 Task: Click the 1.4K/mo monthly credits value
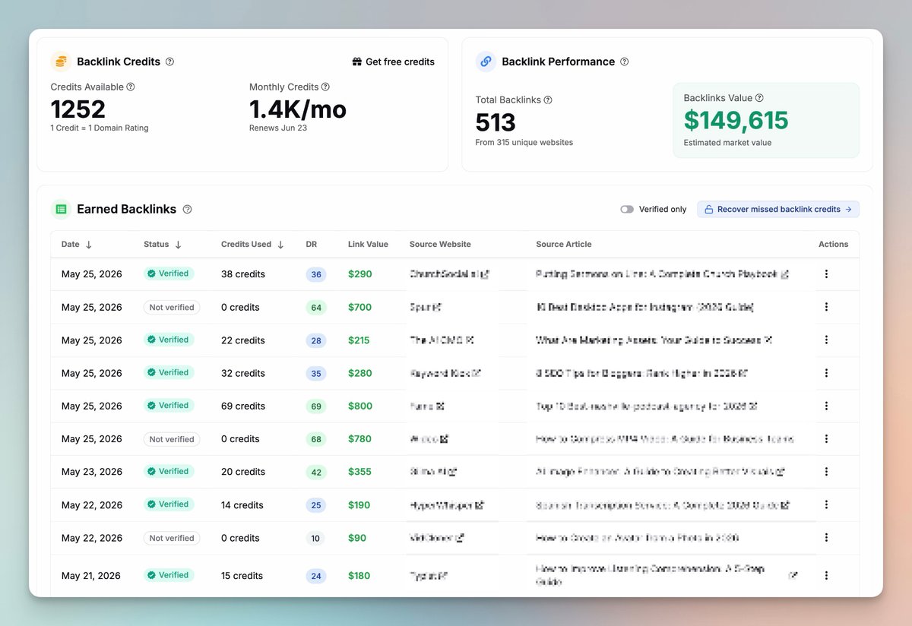[298, 109]
